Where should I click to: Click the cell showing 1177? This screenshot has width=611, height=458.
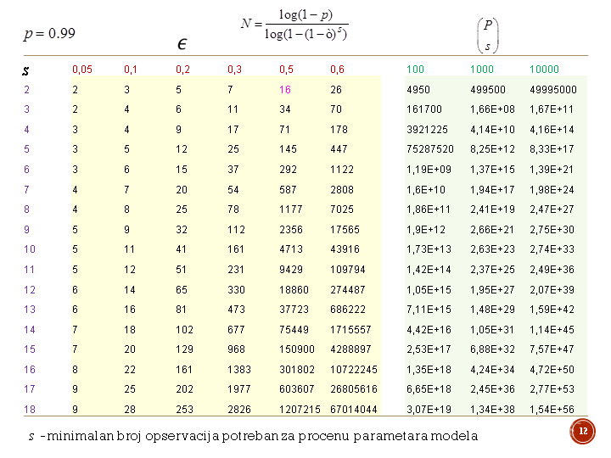point(291,209)
